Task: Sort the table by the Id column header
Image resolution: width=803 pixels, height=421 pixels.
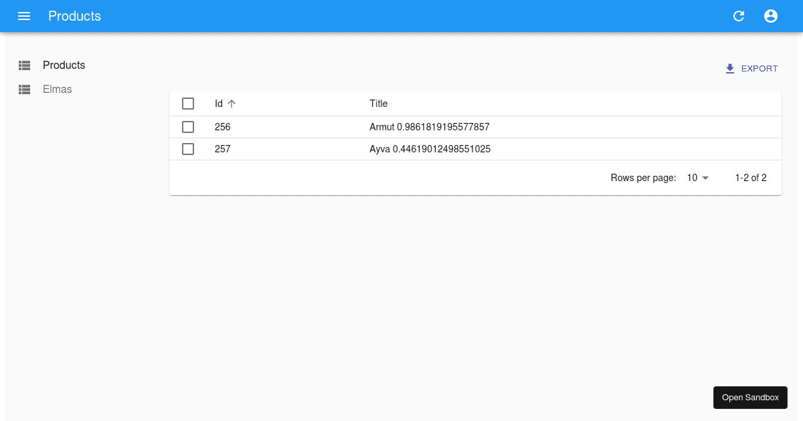Action: [219, 104]
